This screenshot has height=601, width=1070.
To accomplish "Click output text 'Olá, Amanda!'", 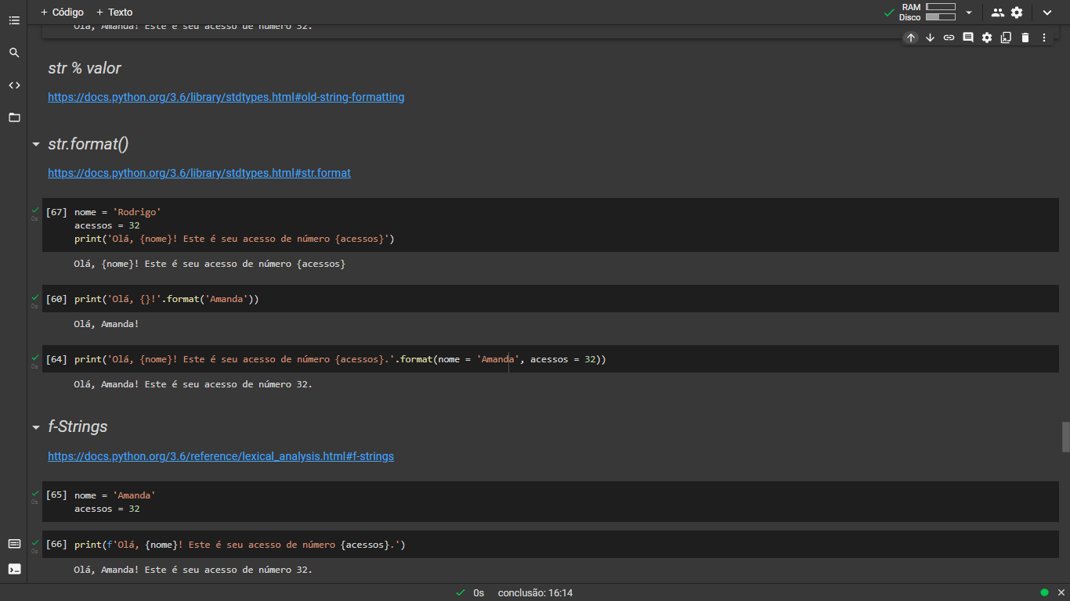I will coord(106,324).
